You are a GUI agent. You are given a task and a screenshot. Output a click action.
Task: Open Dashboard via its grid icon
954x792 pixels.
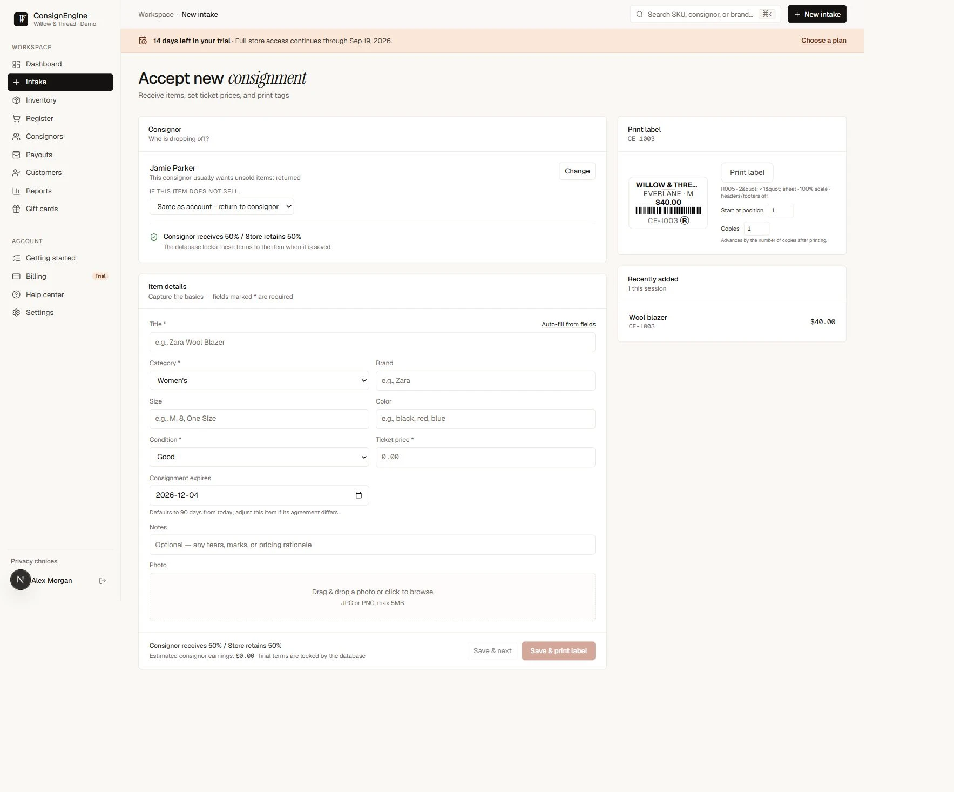pos(16,64)
